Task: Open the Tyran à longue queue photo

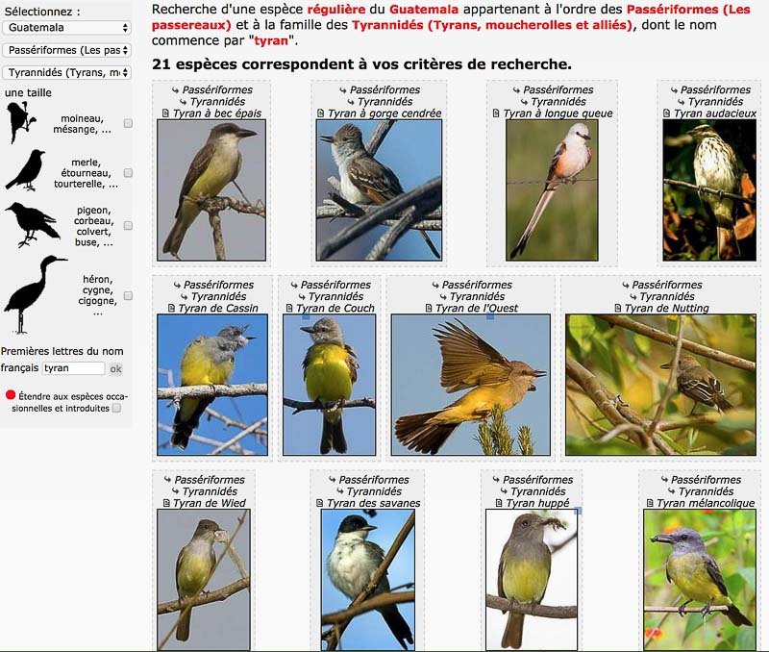Action: [x=552, y=190]
